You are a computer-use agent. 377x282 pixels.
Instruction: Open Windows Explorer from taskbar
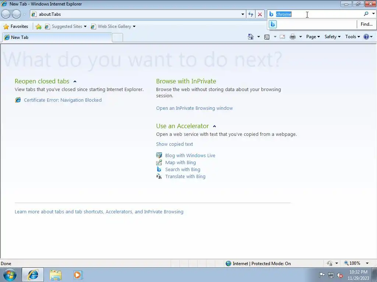click(x=56, y=275)
